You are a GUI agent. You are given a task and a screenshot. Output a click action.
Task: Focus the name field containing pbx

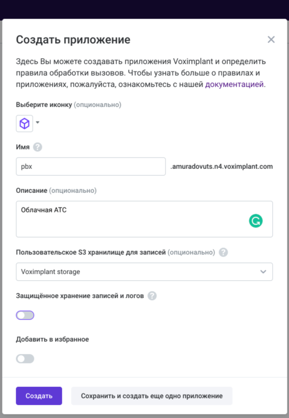pos(91,166)
